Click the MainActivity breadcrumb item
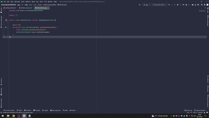This screenshot has height=118, width=209. [x=62, y=5]
